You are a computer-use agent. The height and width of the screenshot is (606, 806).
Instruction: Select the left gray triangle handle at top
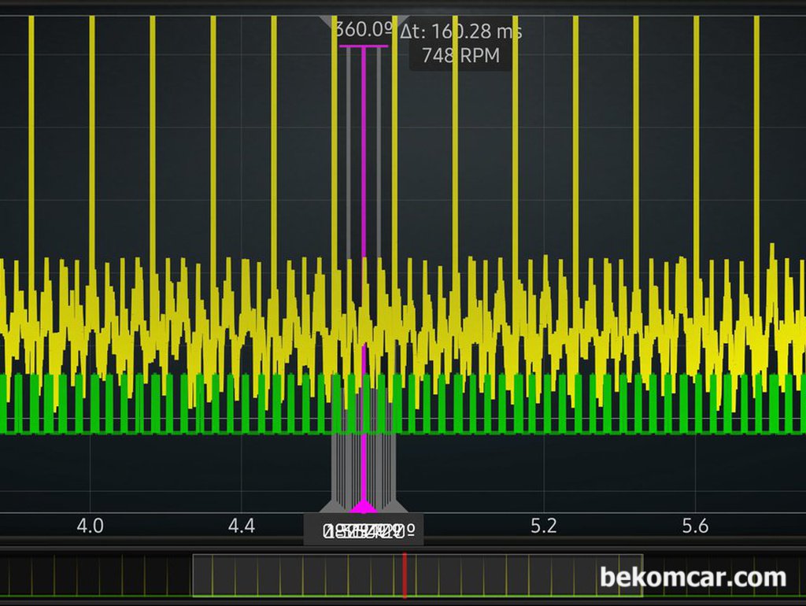(x=329, y=21)
